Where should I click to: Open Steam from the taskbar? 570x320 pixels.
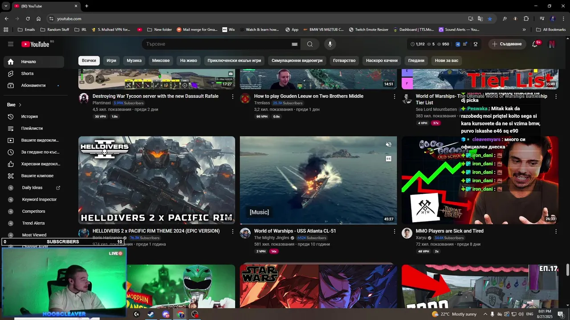tap(151, 314)
